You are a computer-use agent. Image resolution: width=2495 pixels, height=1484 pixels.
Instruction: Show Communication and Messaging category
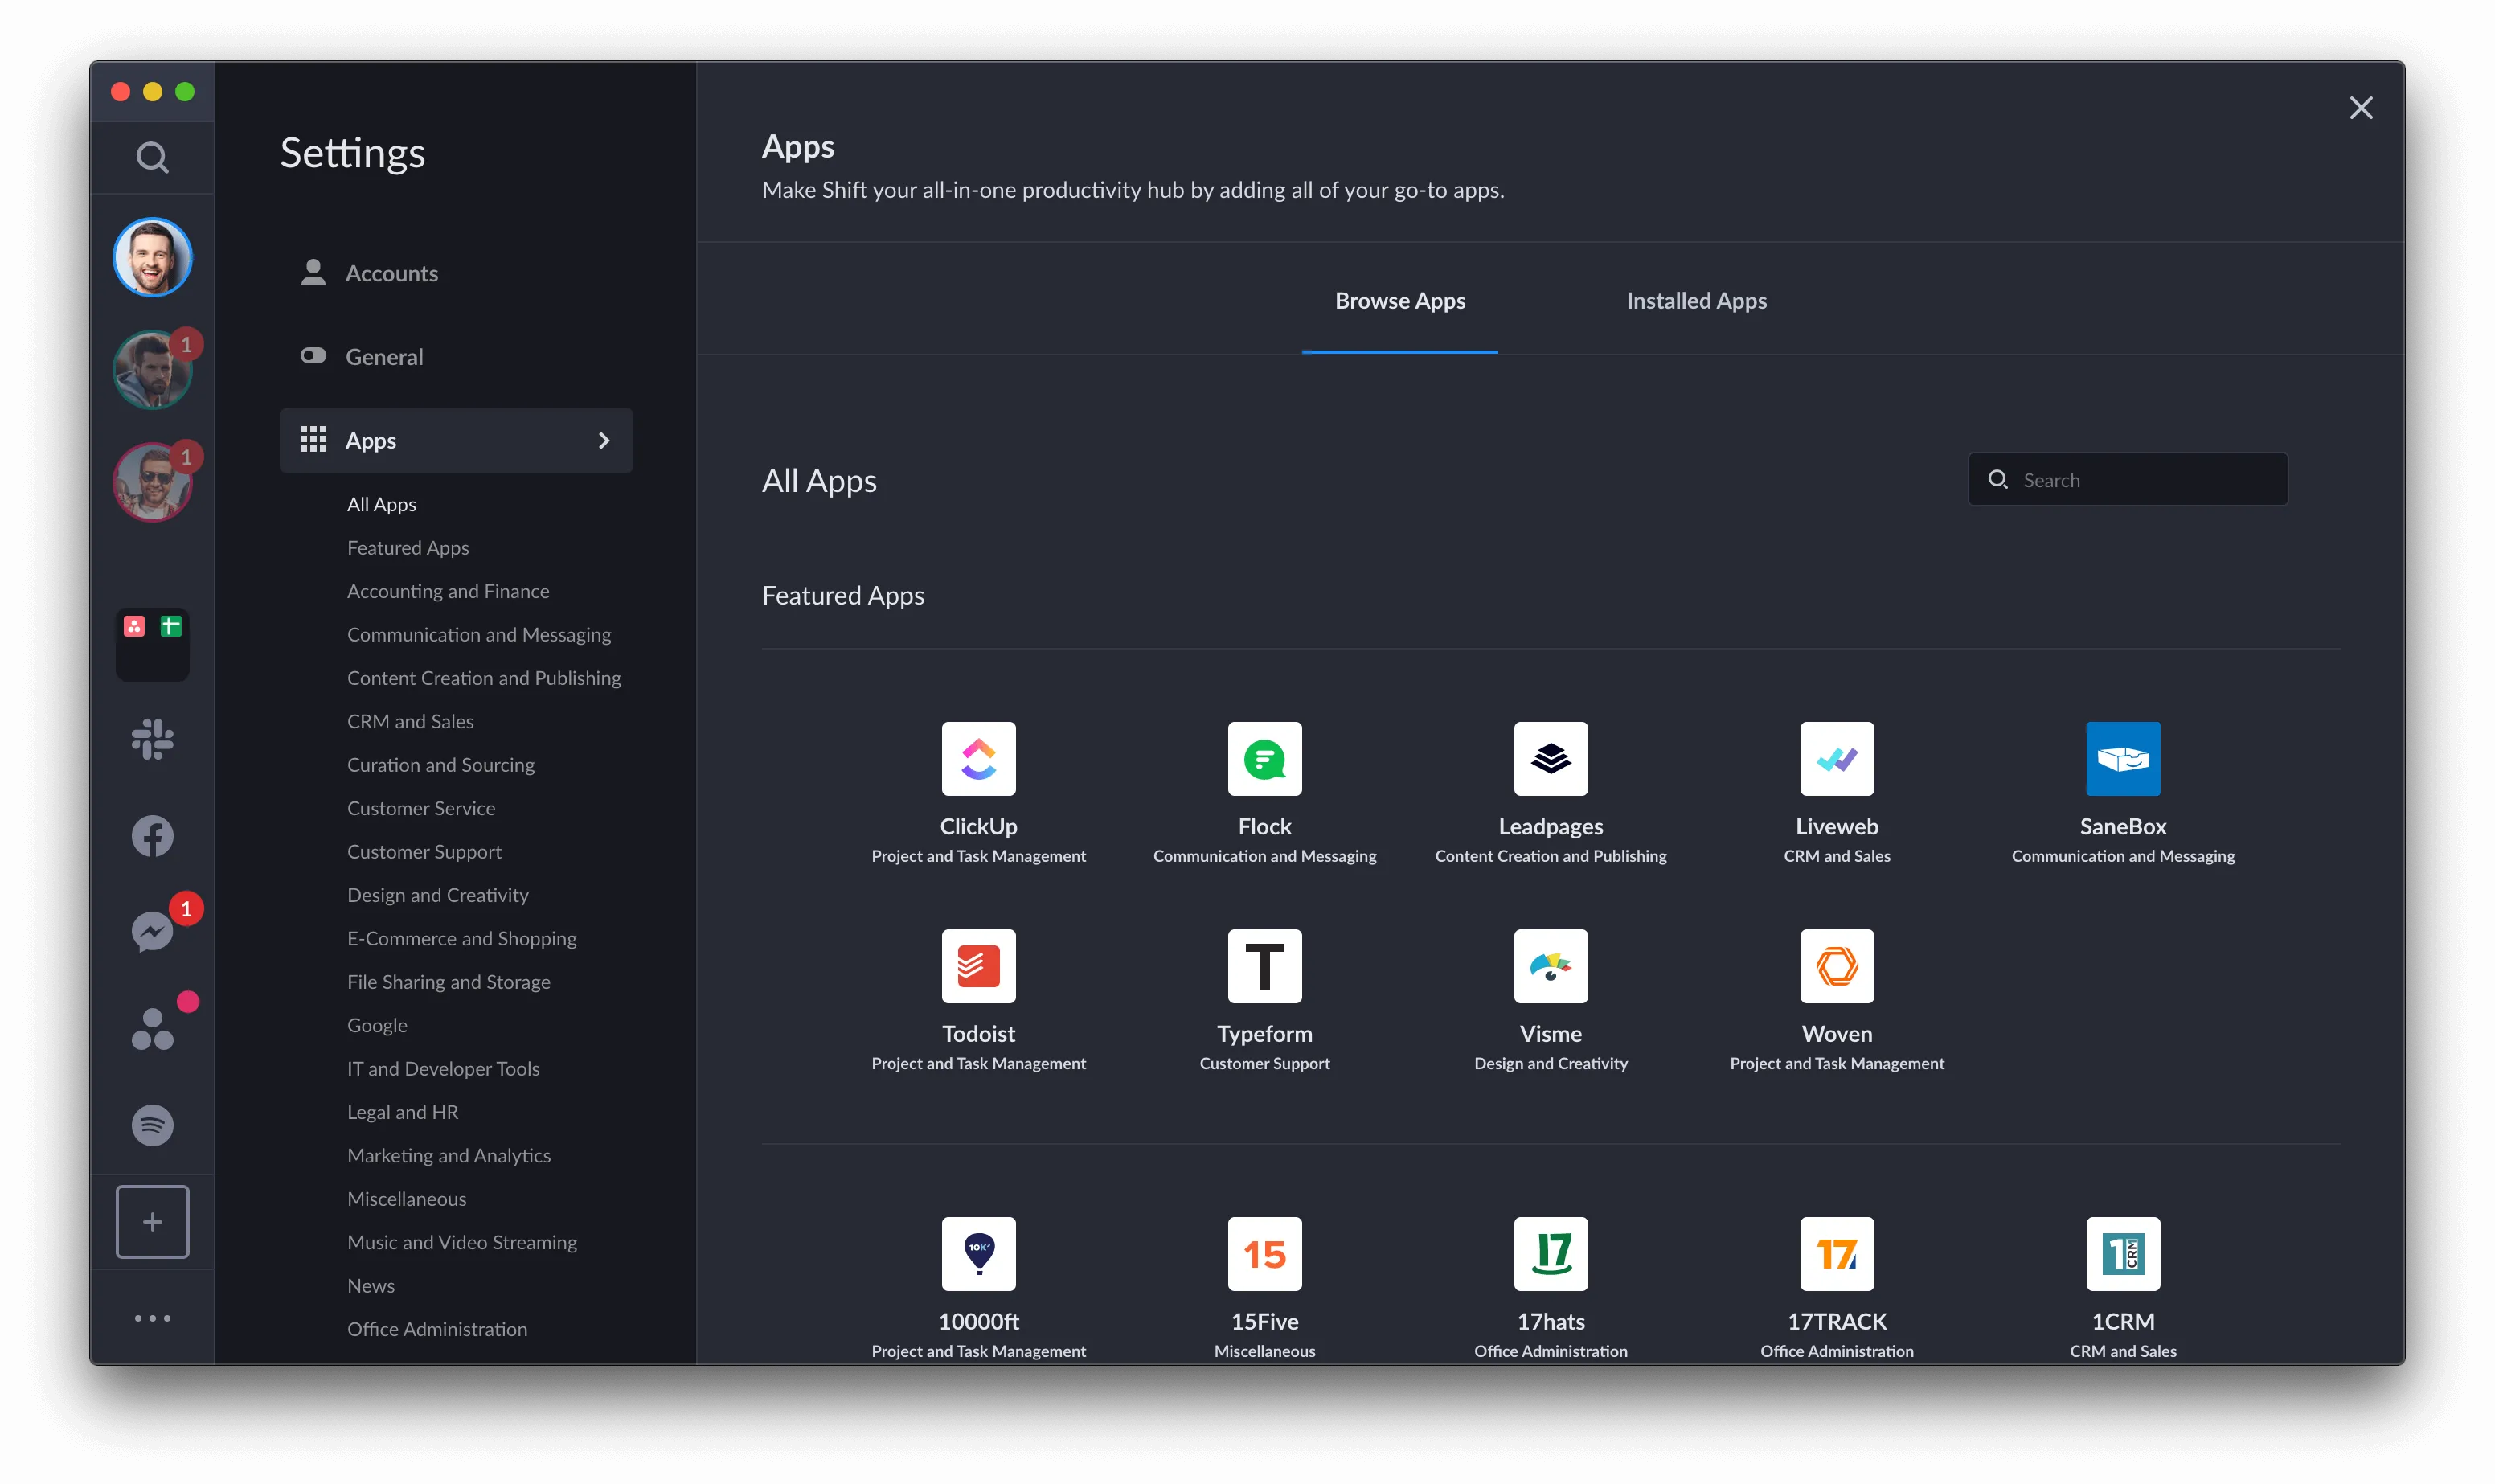(x=479, y=635)
